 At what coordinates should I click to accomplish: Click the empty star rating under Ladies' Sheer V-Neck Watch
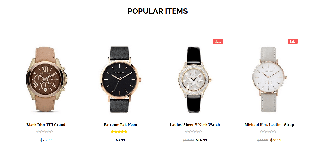194,132
